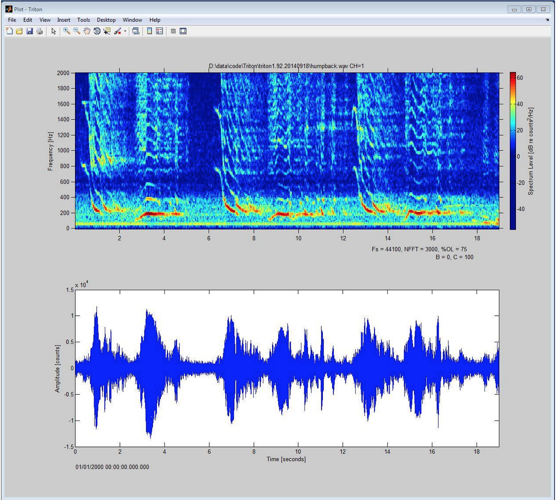Select the Pan hand tool
The width and height of the screenshot is (556, 500).
pos(87,31)
